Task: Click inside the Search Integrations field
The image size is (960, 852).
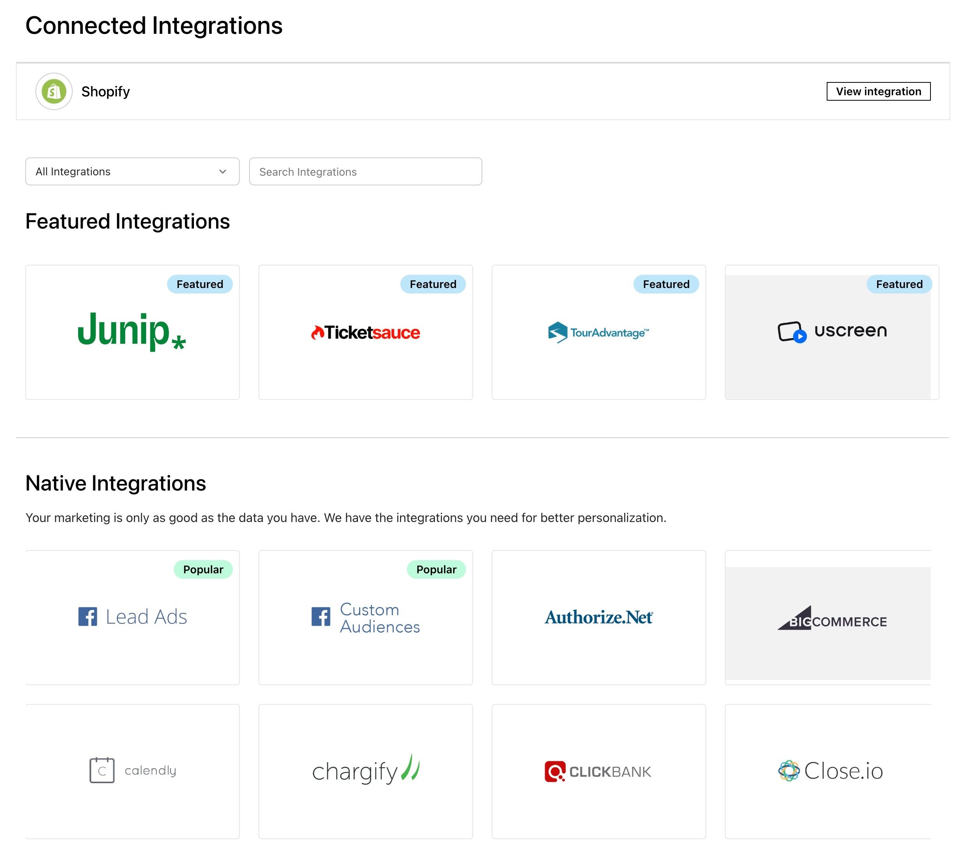Action: pyautogui.click(x=365, y=171)
